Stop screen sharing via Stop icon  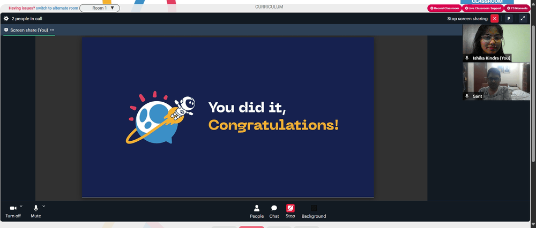pos(290,211)
